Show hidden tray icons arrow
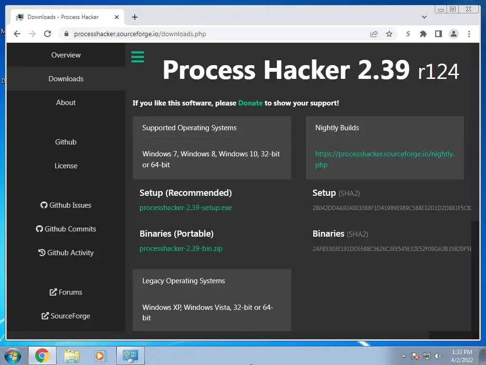This screenshot has height=365, width=486. [403, 356]
